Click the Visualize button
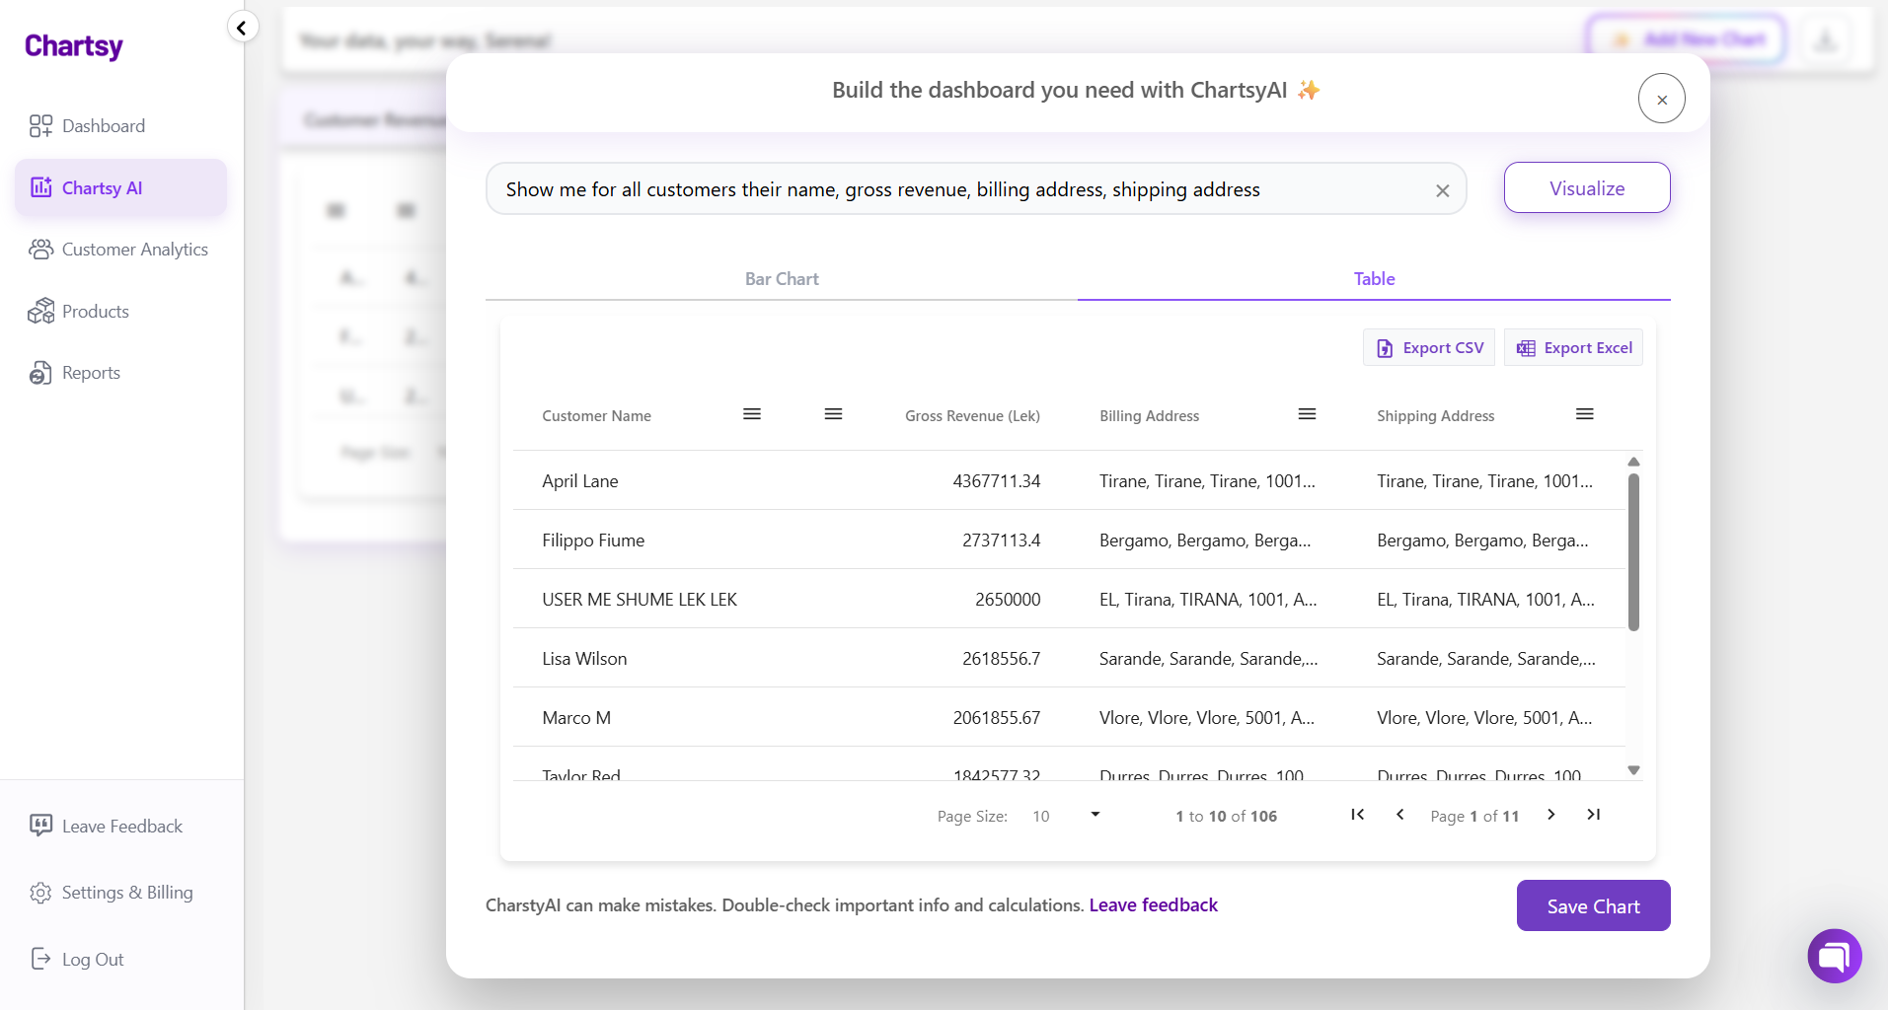The width and height of the screenshot is (1888, 1010). coord(1586,187)
